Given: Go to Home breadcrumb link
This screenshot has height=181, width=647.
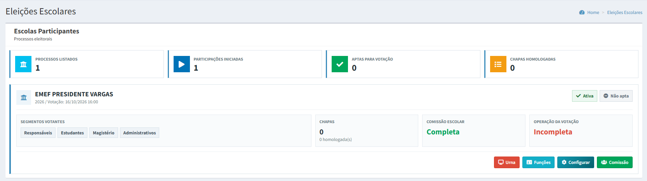Looking at the screenshot, I should click(593, 12).
